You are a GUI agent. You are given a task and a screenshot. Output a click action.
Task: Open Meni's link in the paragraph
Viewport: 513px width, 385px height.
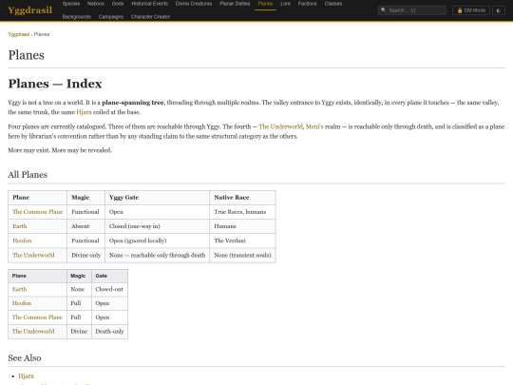(x=314, y=126)
